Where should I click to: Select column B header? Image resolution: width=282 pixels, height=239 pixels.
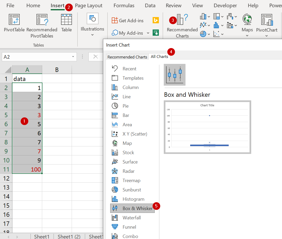click(x=57, y=70)
